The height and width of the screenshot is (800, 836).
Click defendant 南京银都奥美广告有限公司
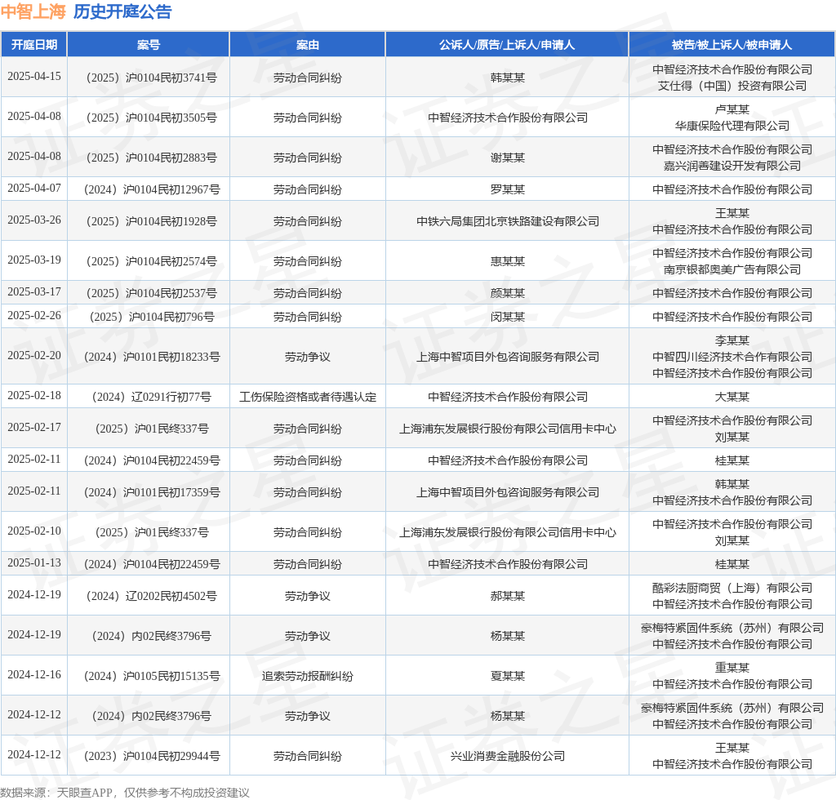pyautogui.click(x=732, y=269)
